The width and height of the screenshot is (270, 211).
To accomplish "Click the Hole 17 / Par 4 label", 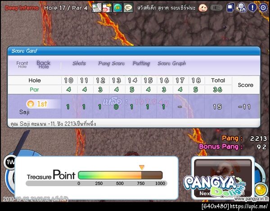I will click(66, 8).
